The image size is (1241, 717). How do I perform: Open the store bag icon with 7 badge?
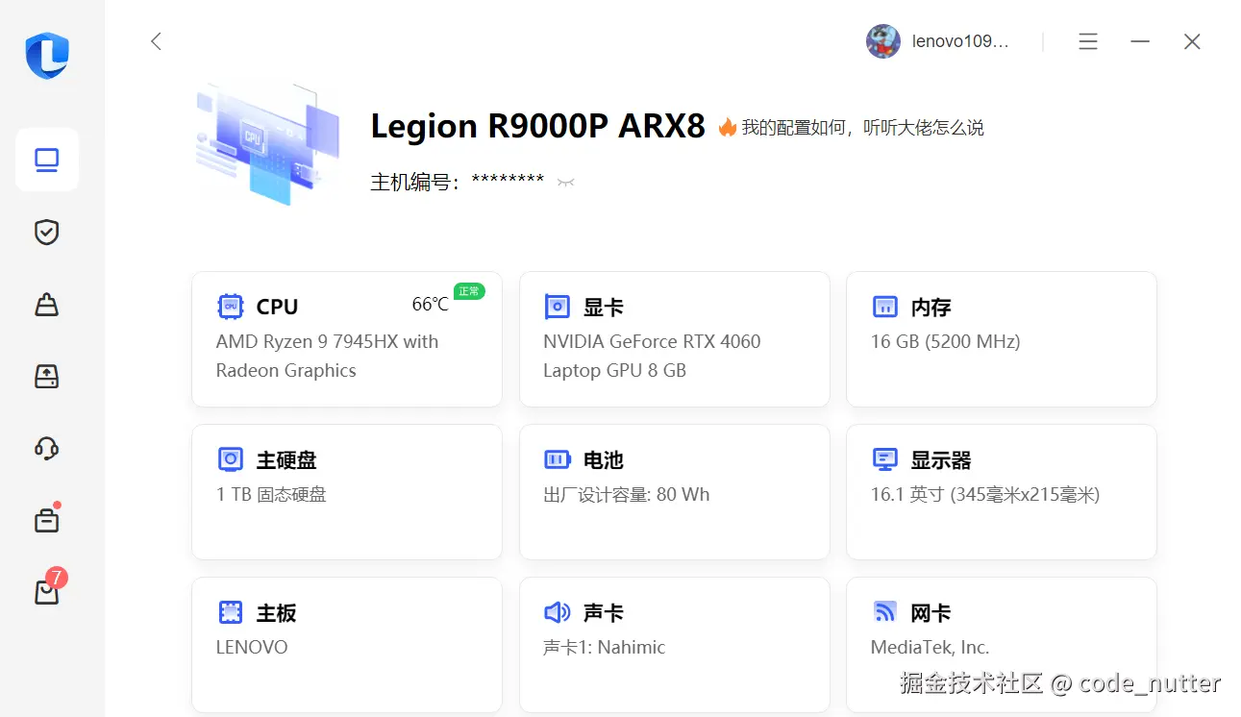(47, 590)
